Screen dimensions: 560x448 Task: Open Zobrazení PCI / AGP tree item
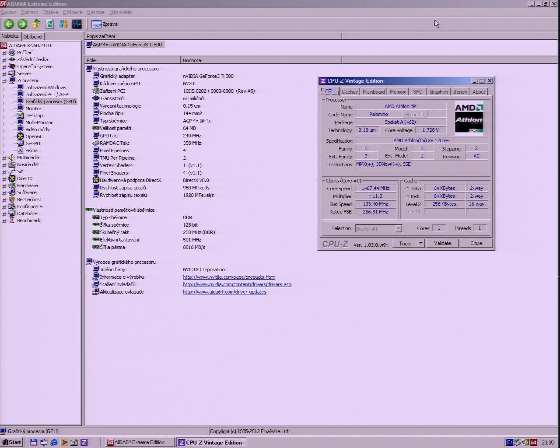click(47, 94)
